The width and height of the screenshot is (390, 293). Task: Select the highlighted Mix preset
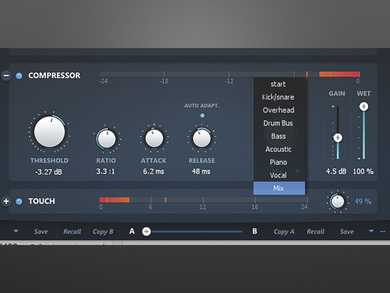[x=279, y=188]
